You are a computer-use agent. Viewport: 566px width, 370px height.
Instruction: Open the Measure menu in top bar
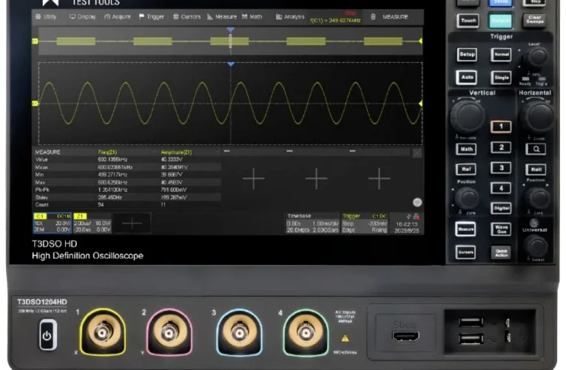tap(222, 16)
